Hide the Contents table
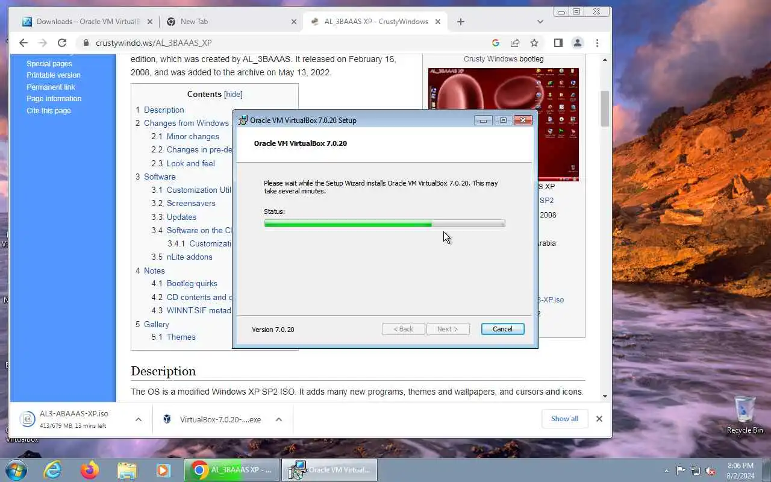This screenshot has height=482, width=771. coord(233,94)
